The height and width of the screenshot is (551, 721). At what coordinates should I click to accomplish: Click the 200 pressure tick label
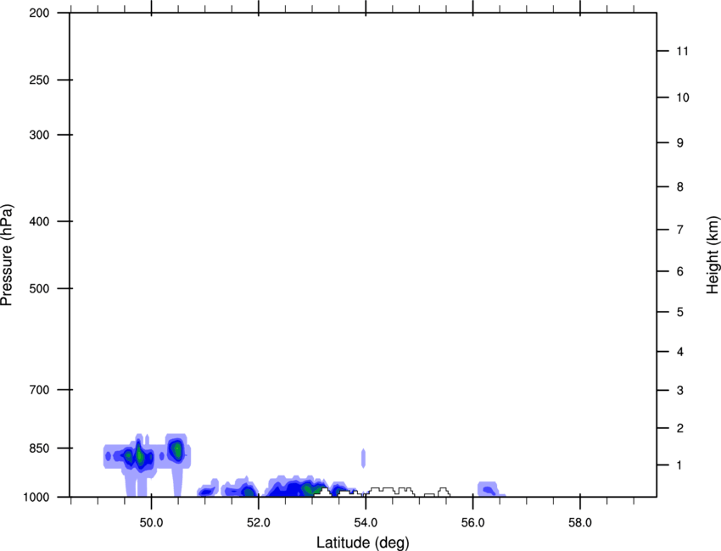[x=39, y=13]
